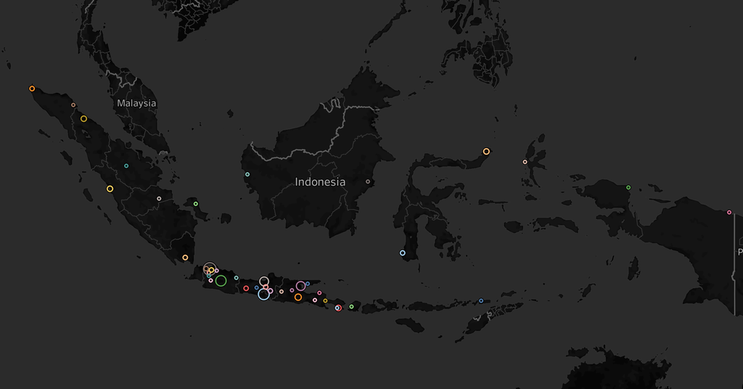
Task: Select the gray circle on East Kalimantan coast
Action: click(368, 182)
